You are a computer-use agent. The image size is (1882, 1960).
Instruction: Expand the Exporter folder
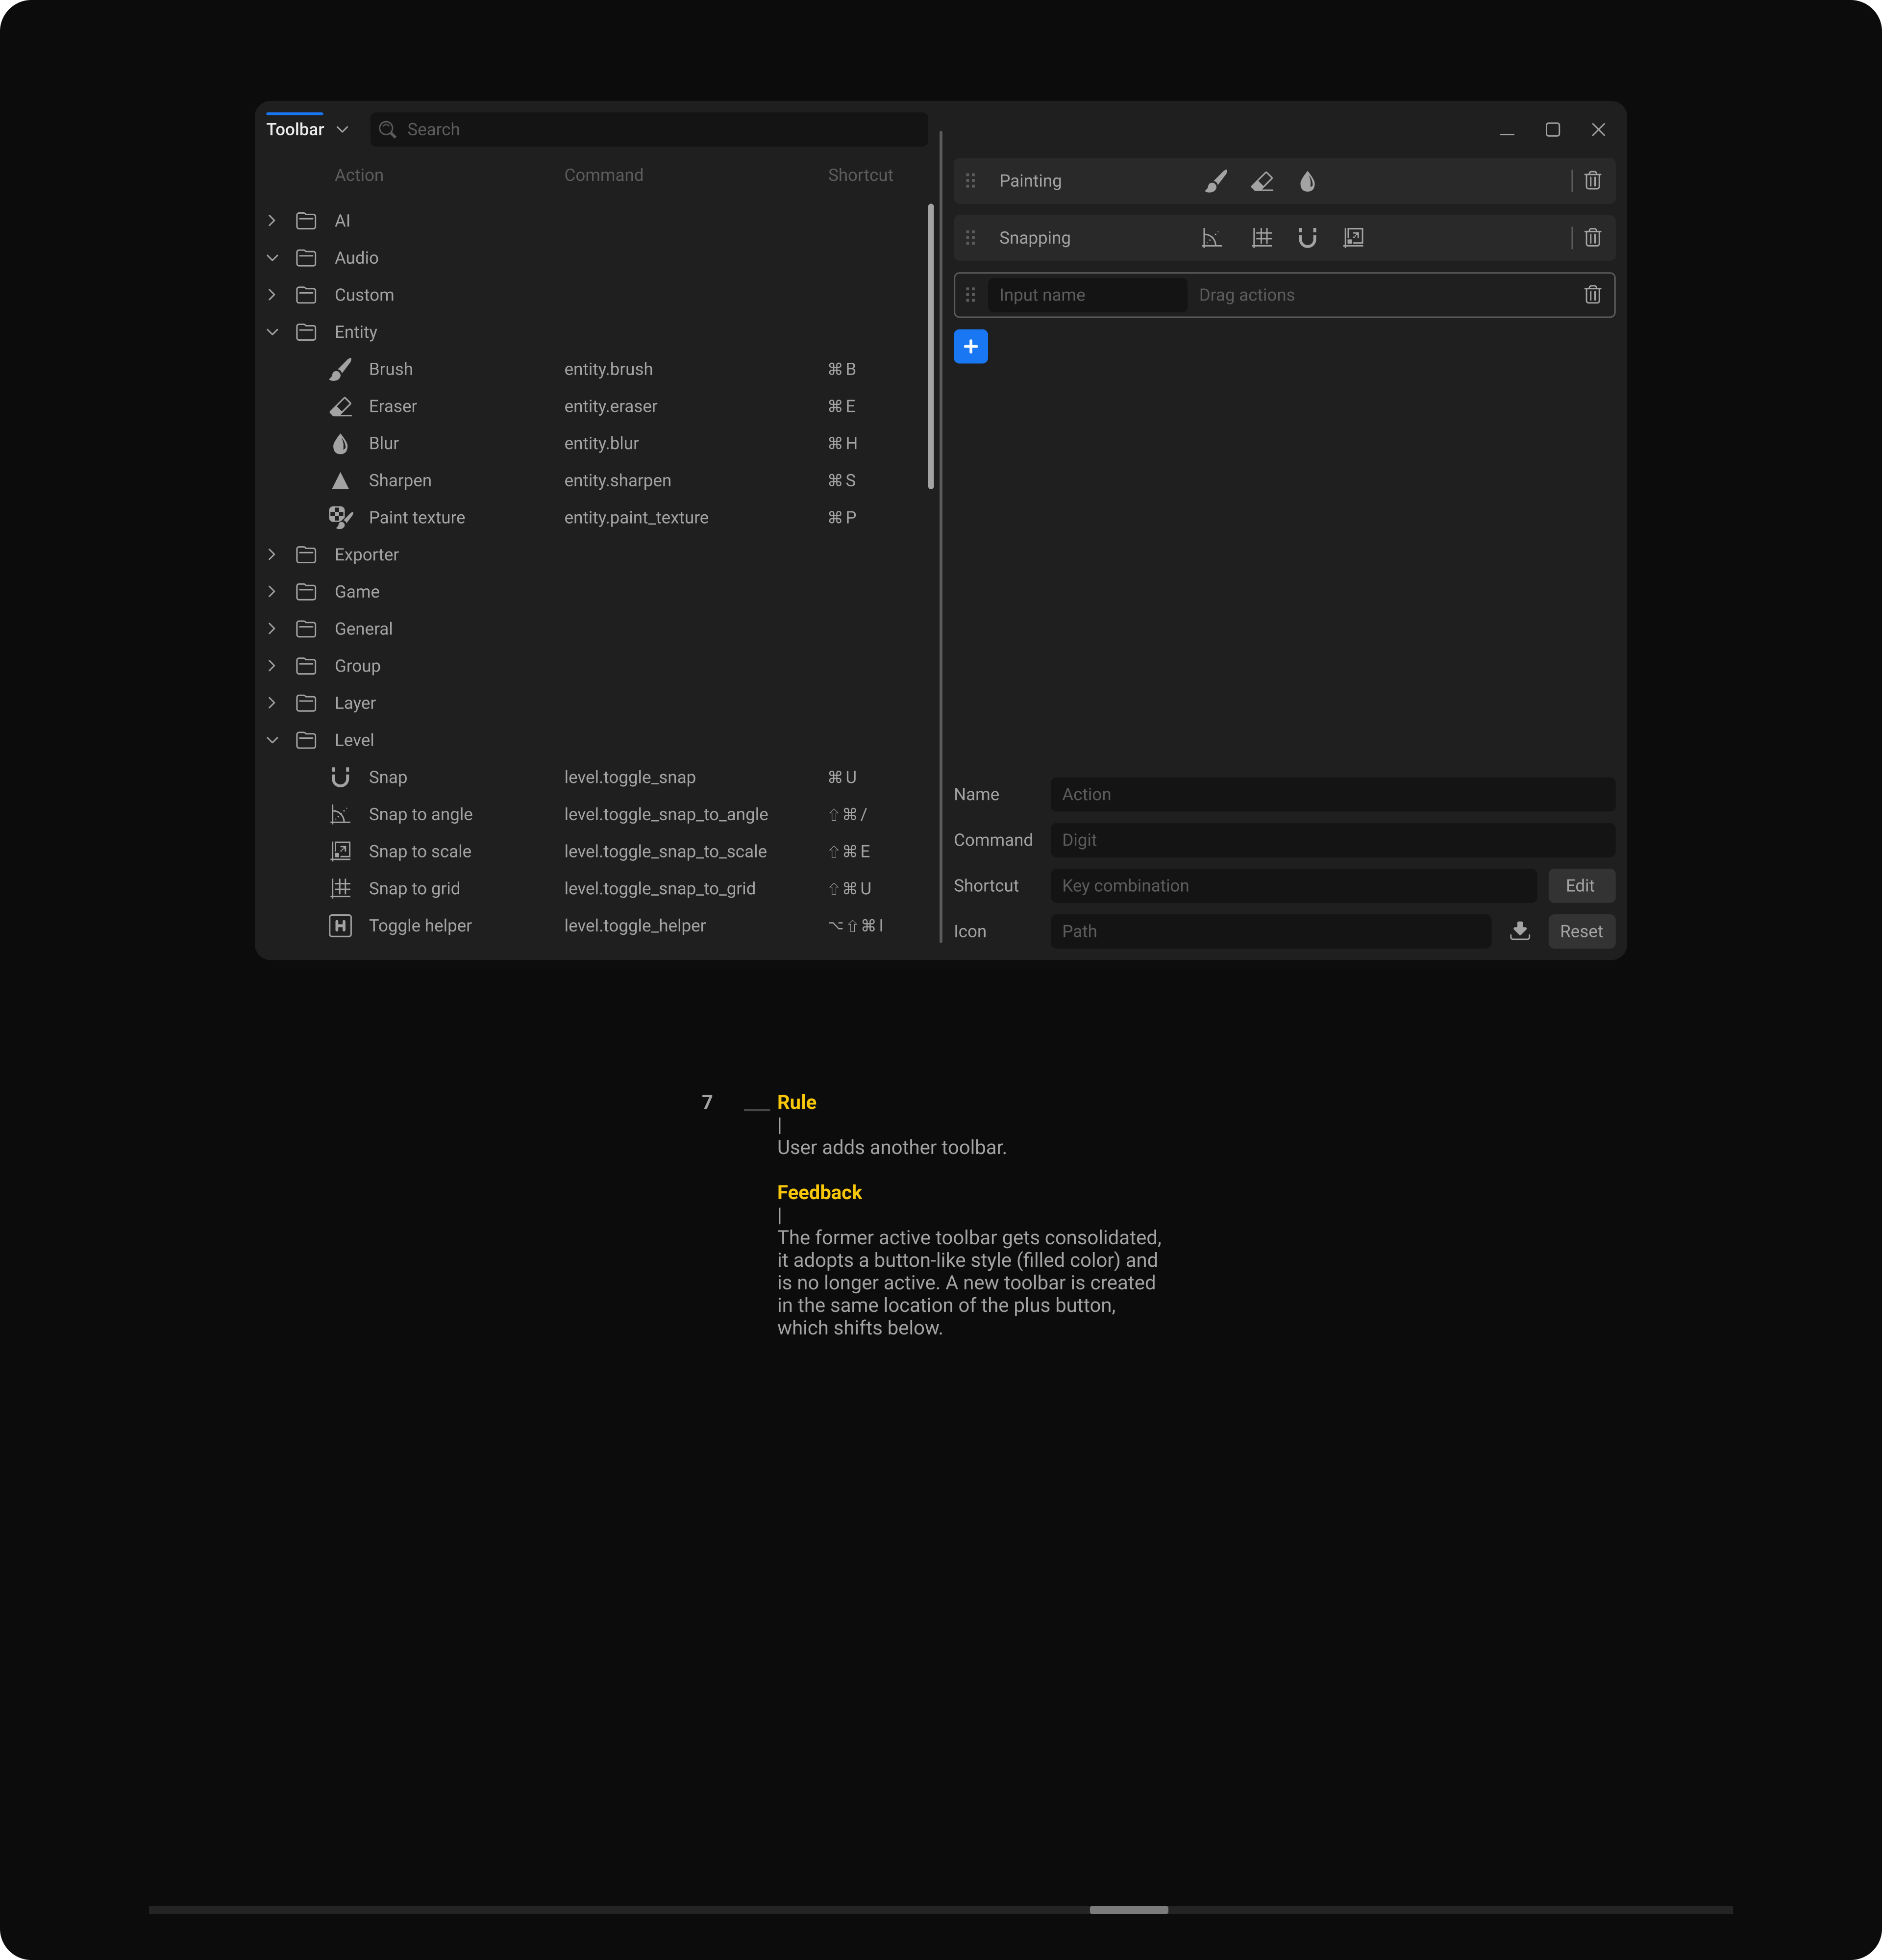pyautogui.click(x=272, y=555)
